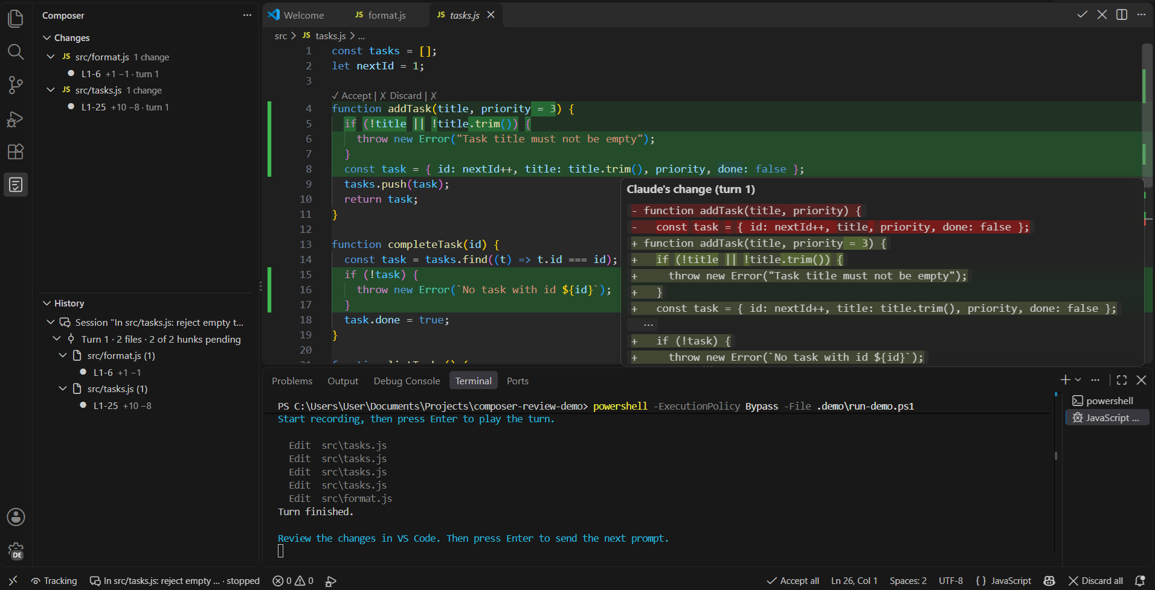Collapse the History section
This screenshot has height=590, width=1155.
click(x=47, y=303)
